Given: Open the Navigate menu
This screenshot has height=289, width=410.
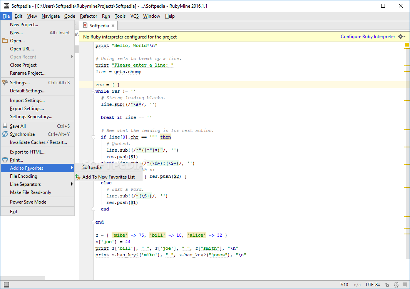Looking at the screenshot, I should click(50, 16).
